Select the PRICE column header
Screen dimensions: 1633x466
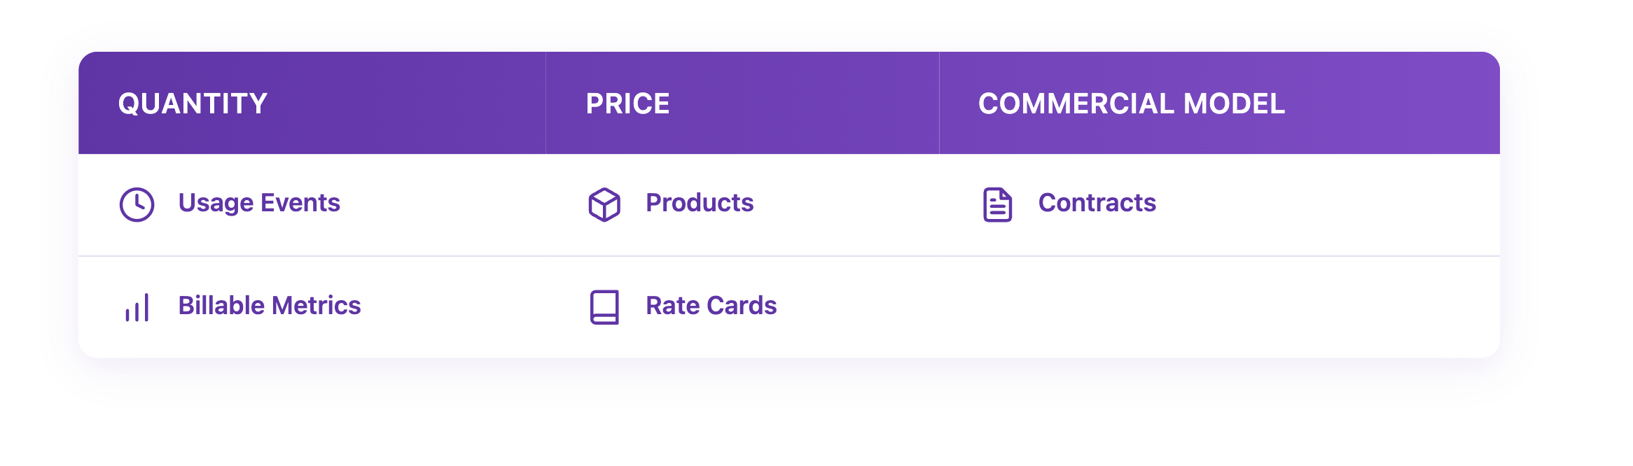[x=627, y=104]
